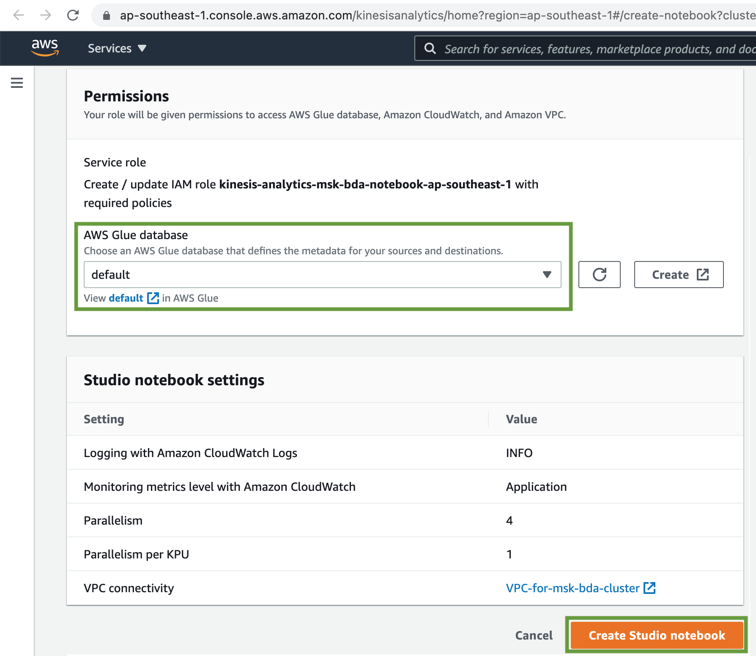
Task: Select the INFO logging value
Action: tap(519, 453)
